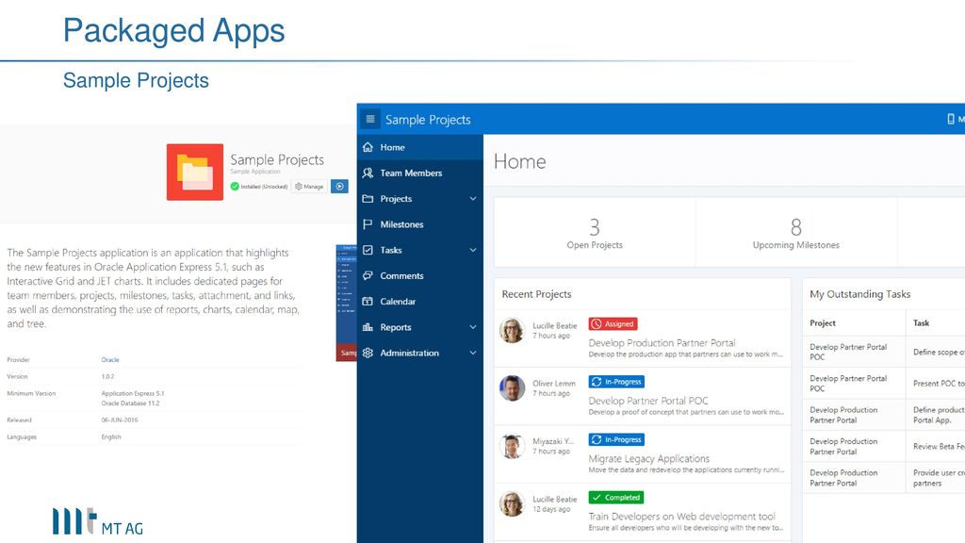Open Migrate Legacy Applications project
This screenshot has width=965, height=543.
(648, 459)
